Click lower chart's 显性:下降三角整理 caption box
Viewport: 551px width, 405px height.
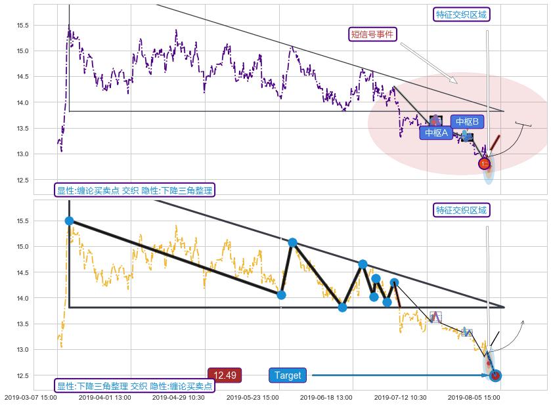click(135, 386)
